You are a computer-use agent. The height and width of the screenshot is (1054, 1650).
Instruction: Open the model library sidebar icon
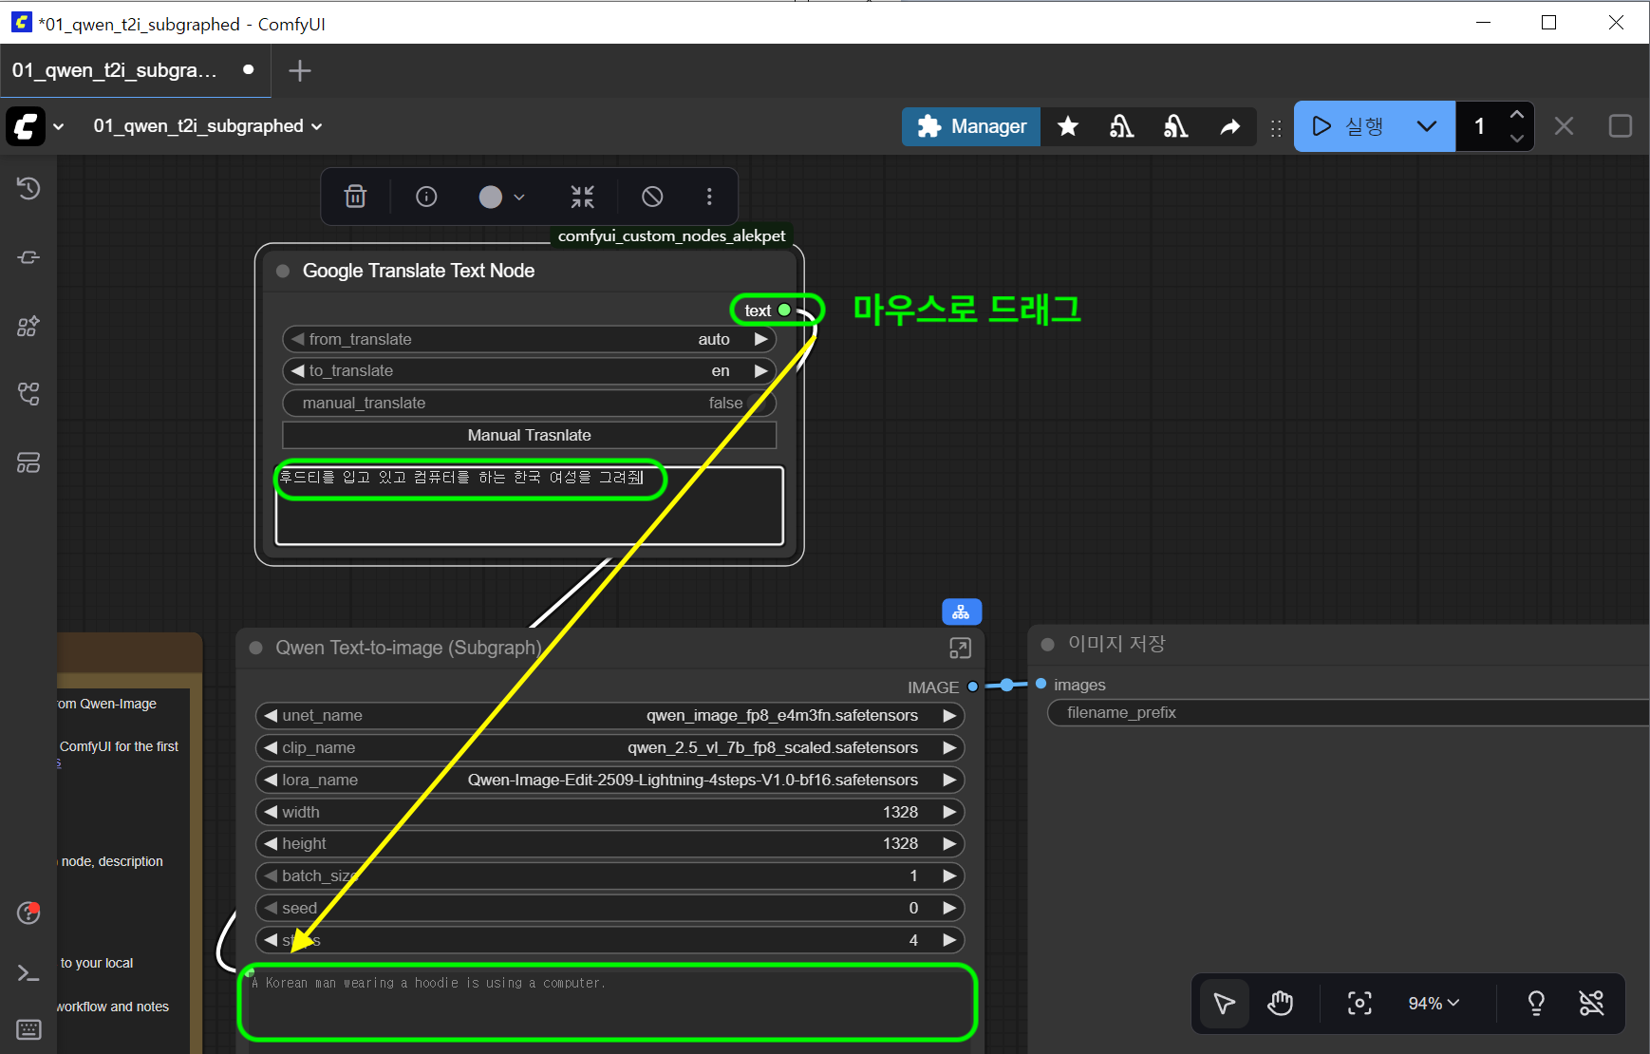pos(28,326)
